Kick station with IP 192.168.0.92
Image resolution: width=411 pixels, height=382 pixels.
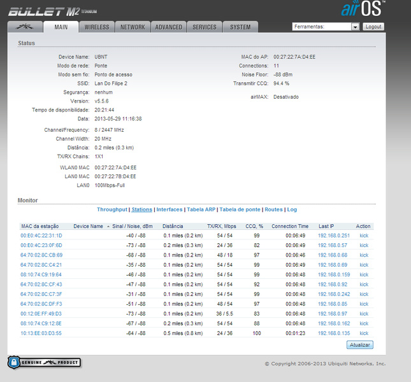(x=364, y=285)
